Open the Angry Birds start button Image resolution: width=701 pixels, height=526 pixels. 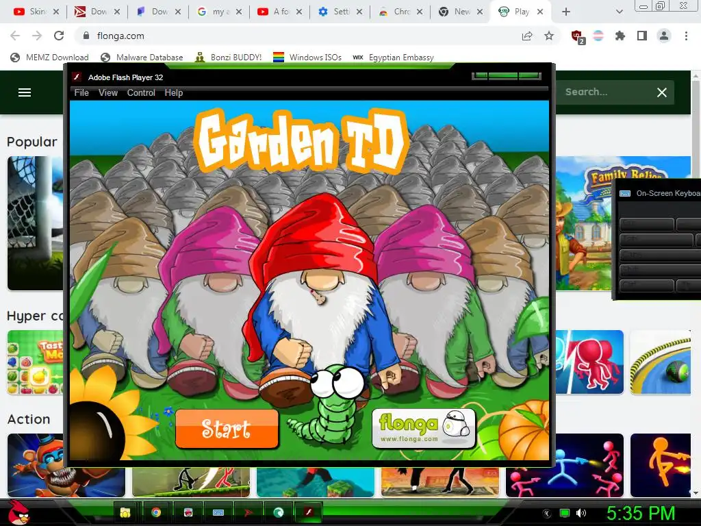coord(18,512)
